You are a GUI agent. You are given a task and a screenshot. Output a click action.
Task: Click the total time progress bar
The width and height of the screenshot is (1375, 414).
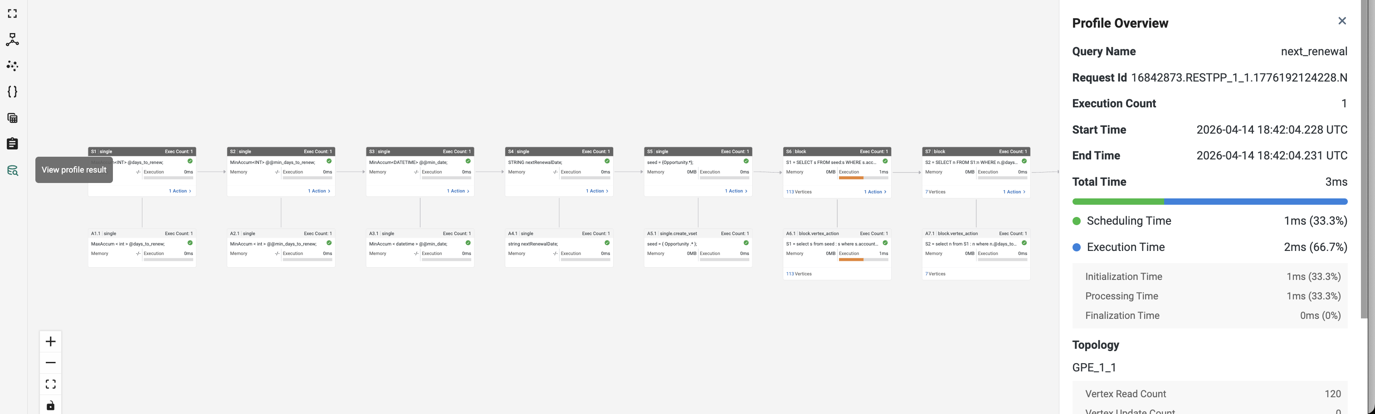pos(1209,202)
